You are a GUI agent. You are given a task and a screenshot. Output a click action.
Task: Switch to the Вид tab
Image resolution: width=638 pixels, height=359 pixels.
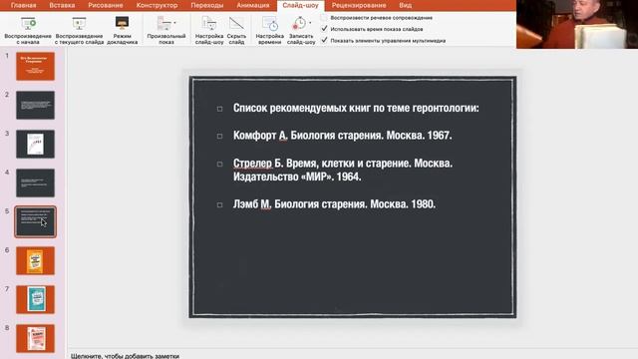coord(406,5)
